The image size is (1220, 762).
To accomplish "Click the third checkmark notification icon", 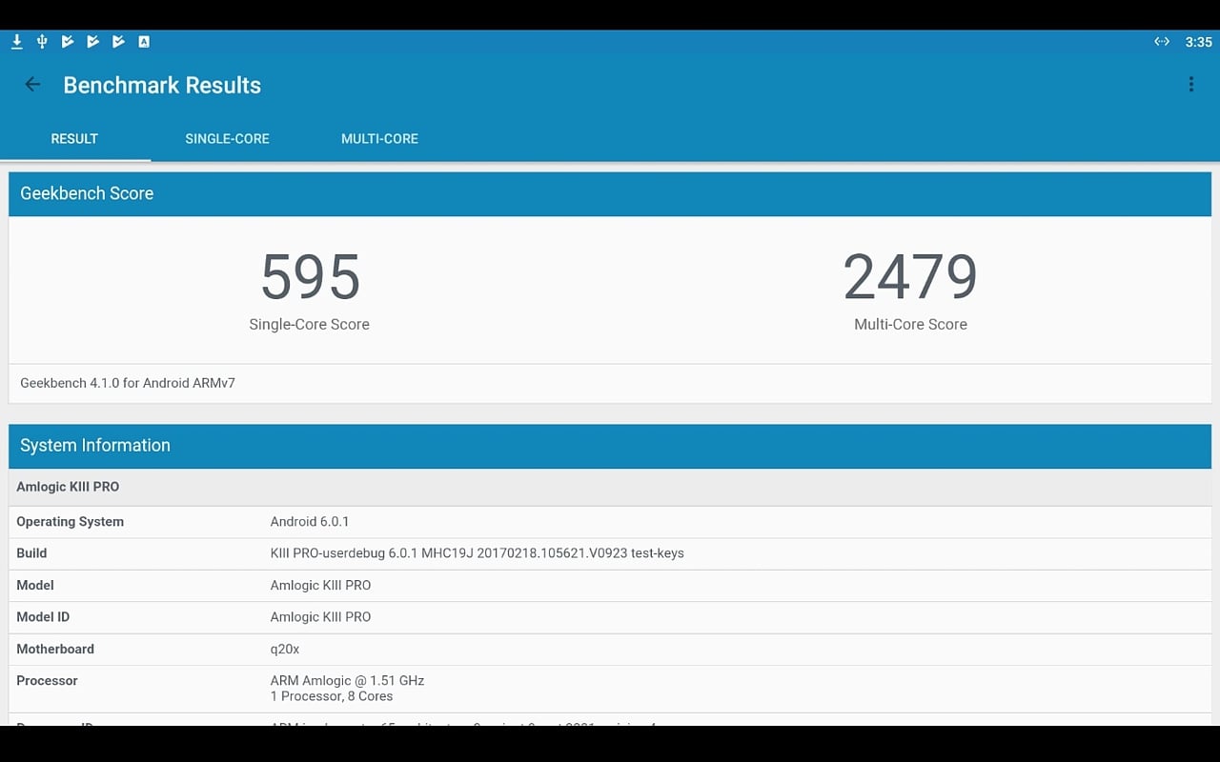I will [x=118, y=41].
